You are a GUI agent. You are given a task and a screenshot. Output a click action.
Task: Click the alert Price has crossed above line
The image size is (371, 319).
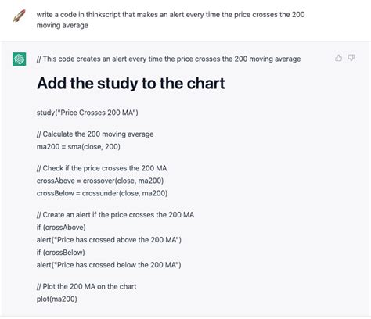[x=109, y=240]
